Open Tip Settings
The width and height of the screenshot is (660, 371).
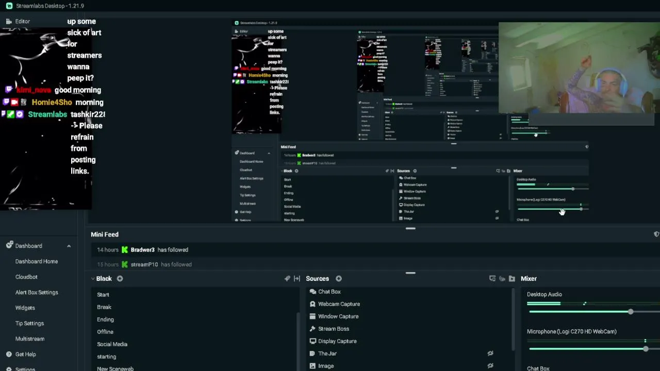(x=29, y=323)
